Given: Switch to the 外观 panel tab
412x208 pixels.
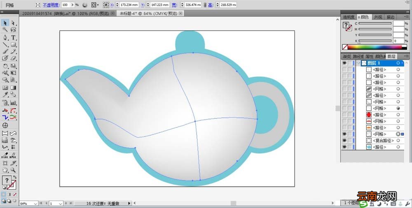Looking at the screenshot, I should click(x=378, y=17).
